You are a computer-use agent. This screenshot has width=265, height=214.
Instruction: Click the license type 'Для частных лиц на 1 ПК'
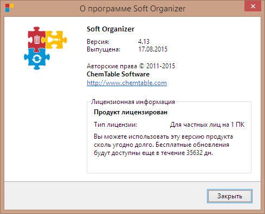(207, 125)
